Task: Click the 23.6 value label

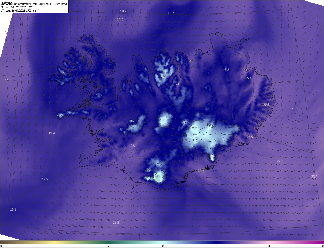Action: [x=314, y=176]
